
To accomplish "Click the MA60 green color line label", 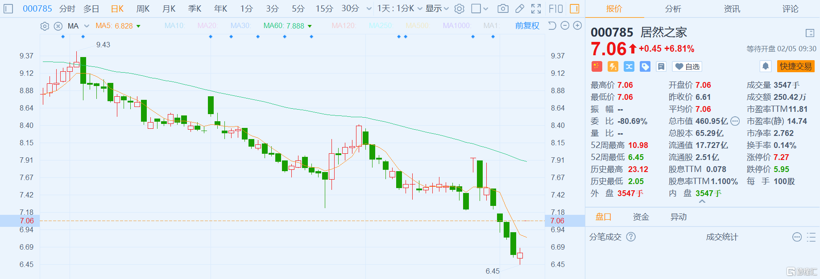I will [x=284, y=26].
